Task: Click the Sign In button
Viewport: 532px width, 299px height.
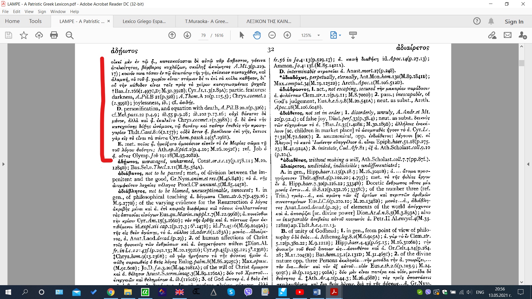Action: (514, 21)
